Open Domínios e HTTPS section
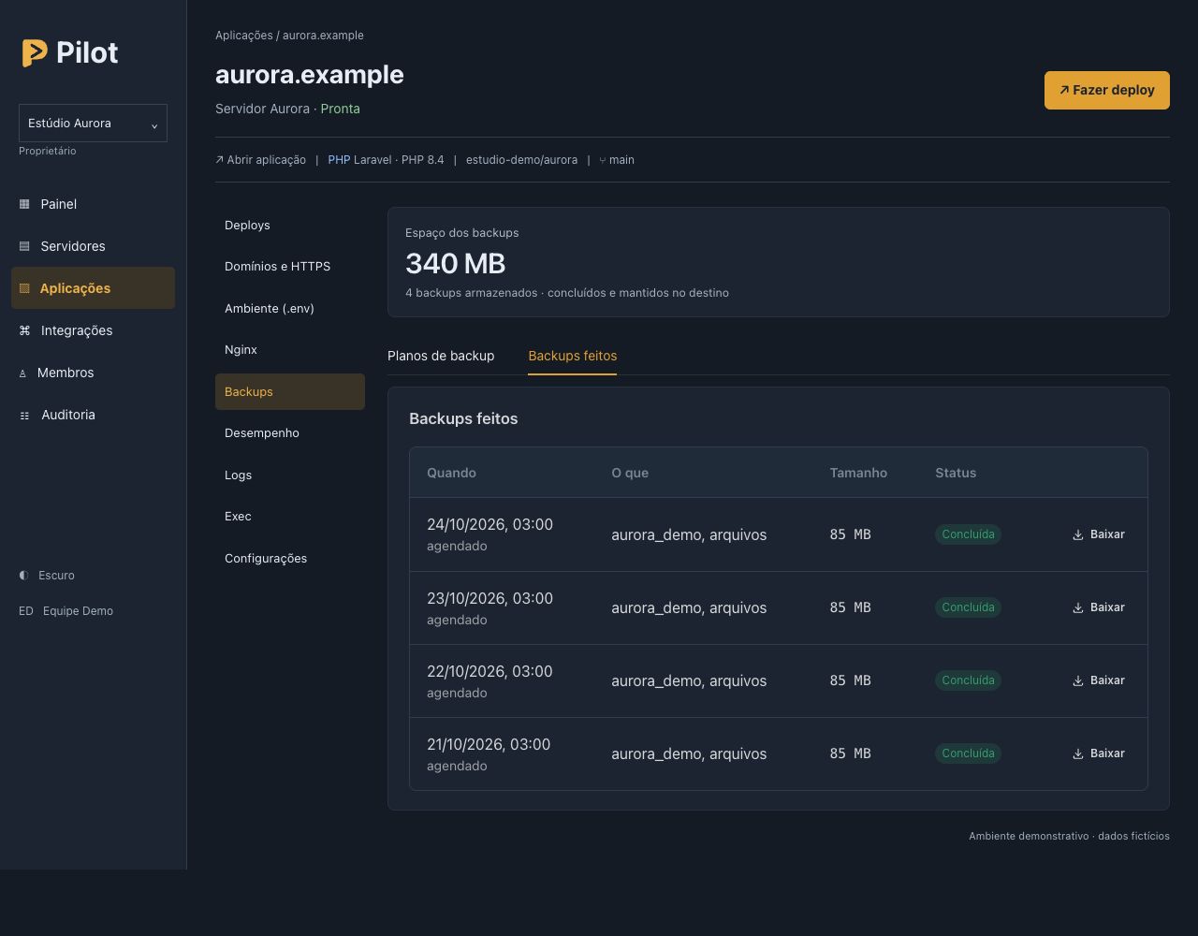The height and width of the screenshot is (936, 1198). pyautogui.click(x=290, y=267)
